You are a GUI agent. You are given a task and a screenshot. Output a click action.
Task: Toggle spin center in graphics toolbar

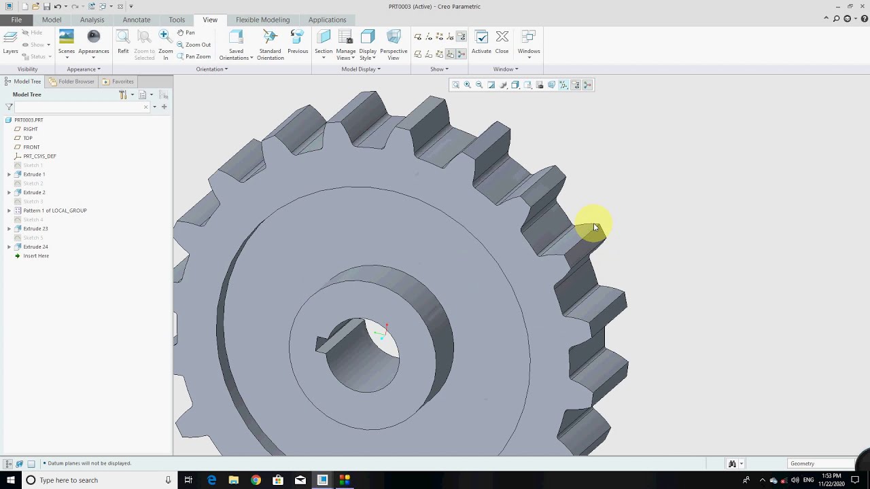tap(587, 85)
